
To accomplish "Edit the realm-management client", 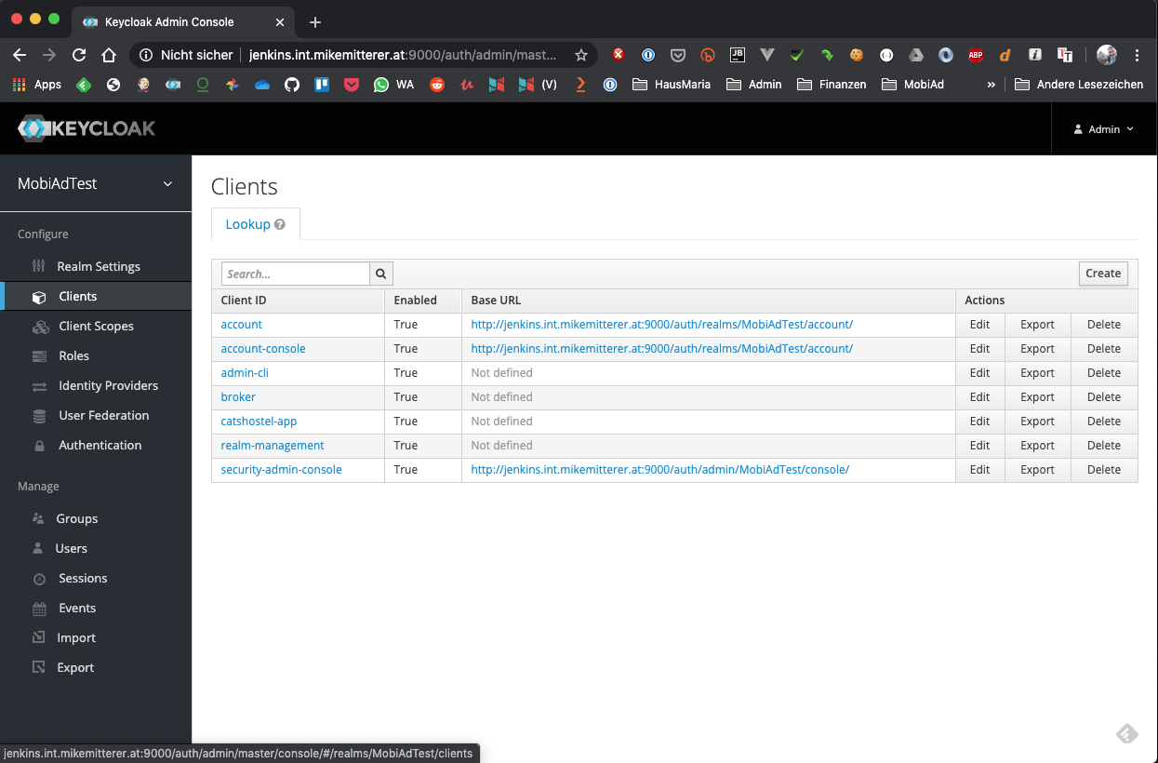I will (x=980, y=446).
